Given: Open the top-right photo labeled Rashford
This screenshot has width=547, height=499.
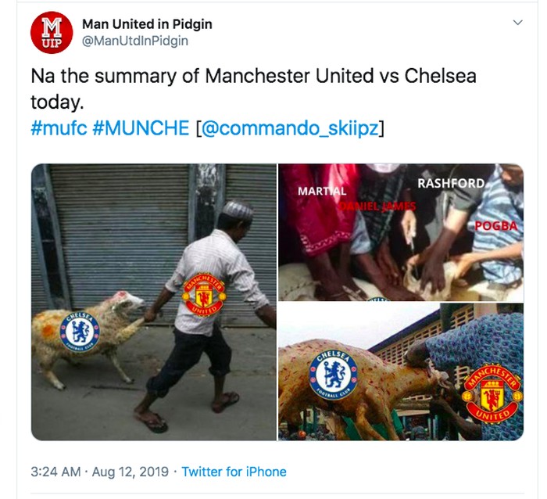Looking at the screenshot, I should (401, 232).
